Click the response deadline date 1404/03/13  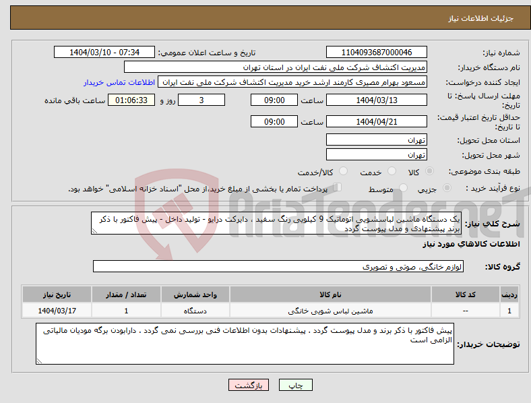(377, 100)
